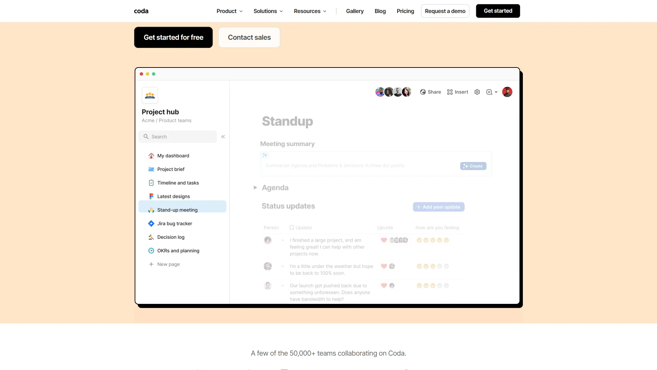Click the second row's person avatar
Viewport: 657px width, 370px height.
[268, 266]
